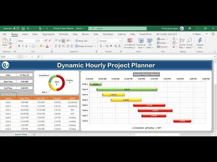Image resolution: width=217 pixels, height=162 pixels.
Task: Toggle middle vertical align
Action: [60, 40]
